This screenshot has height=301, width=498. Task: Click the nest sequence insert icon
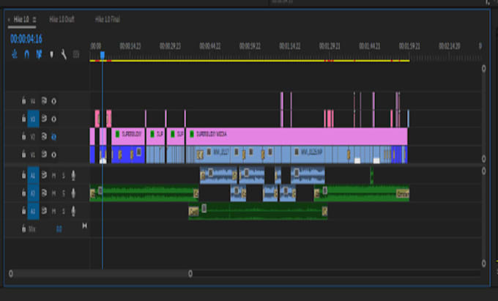point(15,53)
